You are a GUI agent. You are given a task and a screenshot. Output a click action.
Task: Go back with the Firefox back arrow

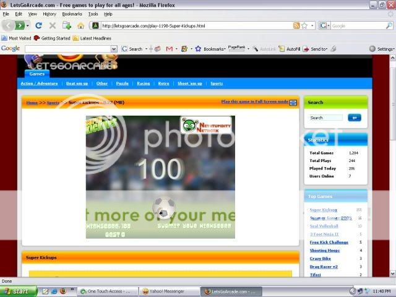pos(8,25)
